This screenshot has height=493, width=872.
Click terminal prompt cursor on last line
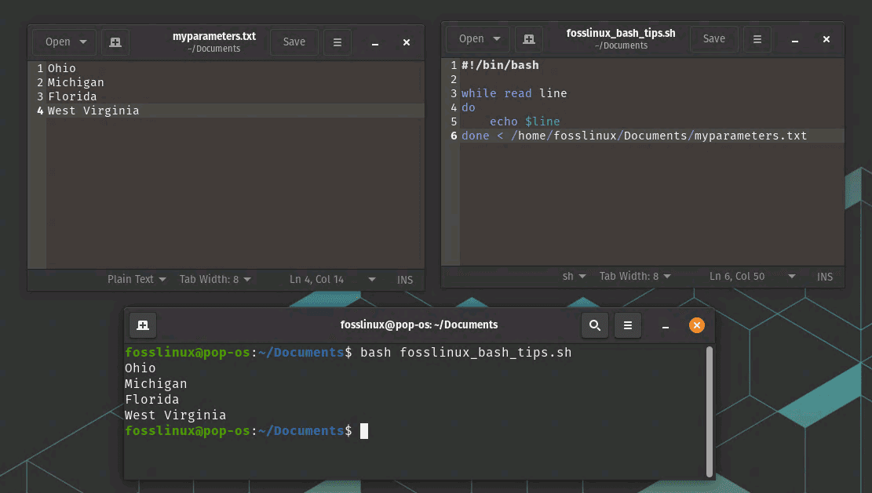[363, 431]
